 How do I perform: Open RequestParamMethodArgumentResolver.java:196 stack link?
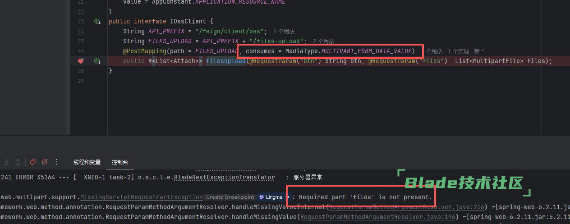pyautogui.click(x=378, y=217)
